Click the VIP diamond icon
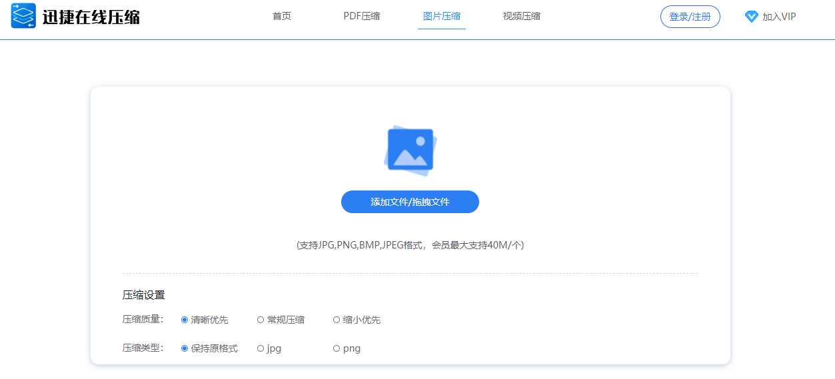The height and width of the screenshot is (379, 835). 751,17
